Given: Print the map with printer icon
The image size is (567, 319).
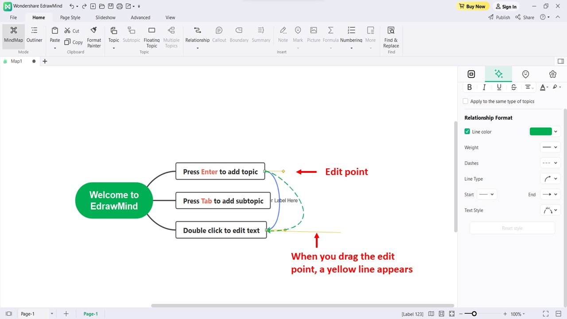Looking at the screenshot, I should 120,6.
